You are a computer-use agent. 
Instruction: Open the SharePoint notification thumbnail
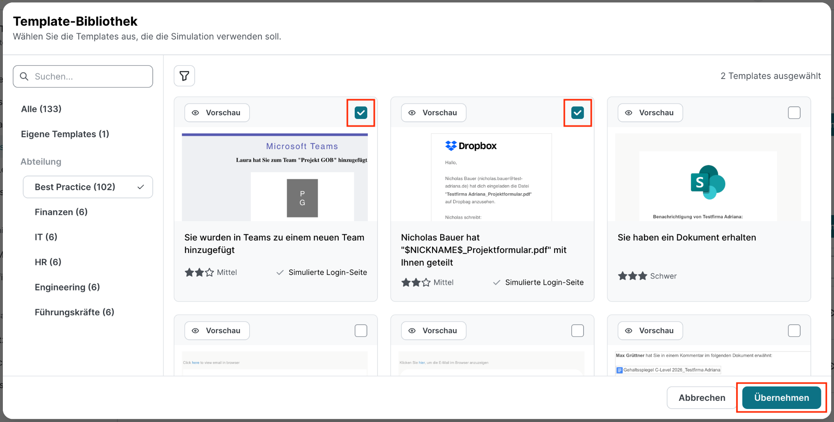point(708,177)
